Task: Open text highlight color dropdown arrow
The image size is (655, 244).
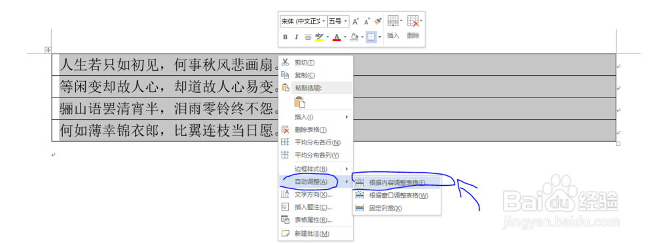Action: [x=327, y=37]
